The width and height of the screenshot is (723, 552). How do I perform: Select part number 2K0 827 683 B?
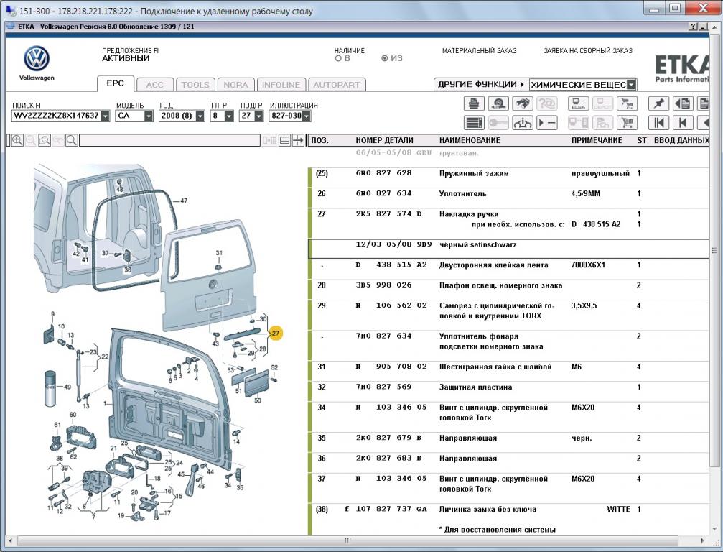pos(388,459)
